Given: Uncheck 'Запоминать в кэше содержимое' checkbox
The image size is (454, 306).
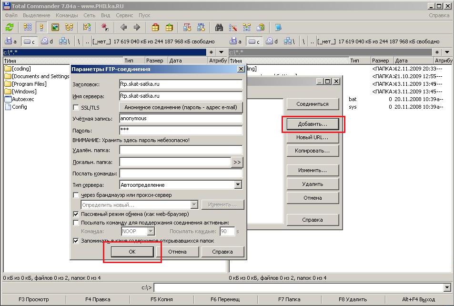Looking at the screenshot, I should pos(76,241).
